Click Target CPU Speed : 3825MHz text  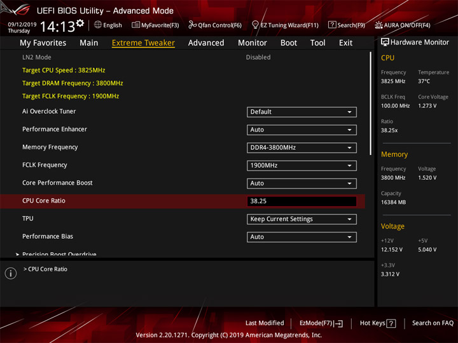click(64, 71)
